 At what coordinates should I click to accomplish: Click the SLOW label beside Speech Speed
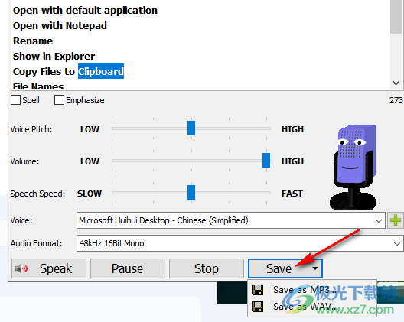(x=90, y=194)
